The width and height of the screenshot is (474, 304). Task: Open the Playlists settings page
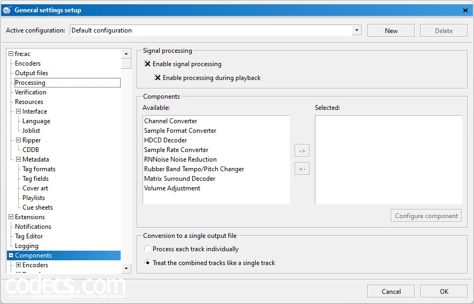coord(34,198)
